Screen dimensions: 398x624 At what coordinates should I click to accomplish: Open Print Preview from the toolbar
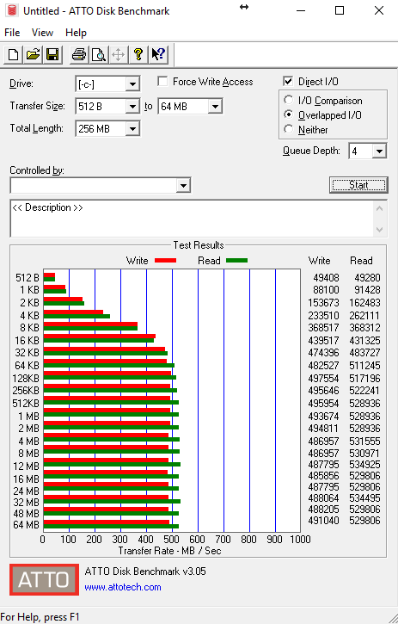point(99,54)
